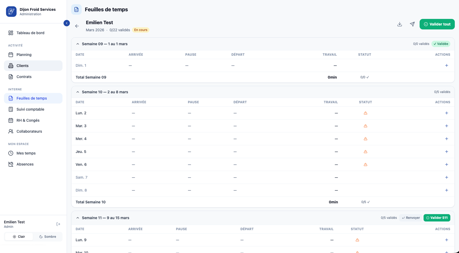Add a time entry for Dim. 8
This screenshot has width=459, height=253.
point(446,190)
